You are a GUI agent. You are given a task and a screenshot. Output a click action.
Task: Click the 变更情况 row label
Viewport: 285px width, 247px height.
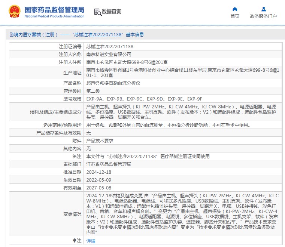72,214
